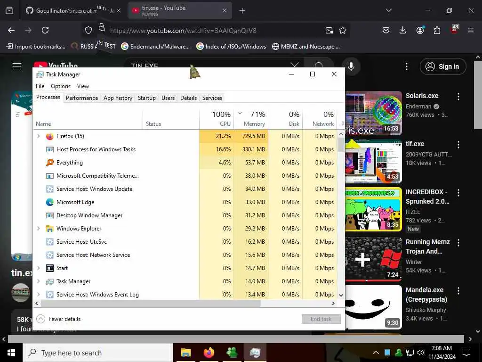Expand Service Host: Windows Event Log
This screenshot has width=482, height=362.
coord(39,295)
